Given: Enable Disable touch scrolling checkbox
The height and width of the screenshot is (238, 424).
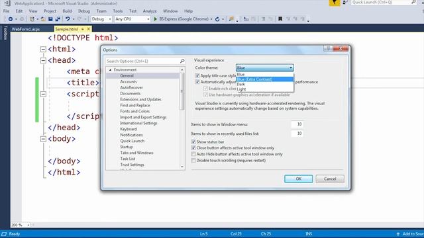Looking at the screenshot, I should (193, 160).
